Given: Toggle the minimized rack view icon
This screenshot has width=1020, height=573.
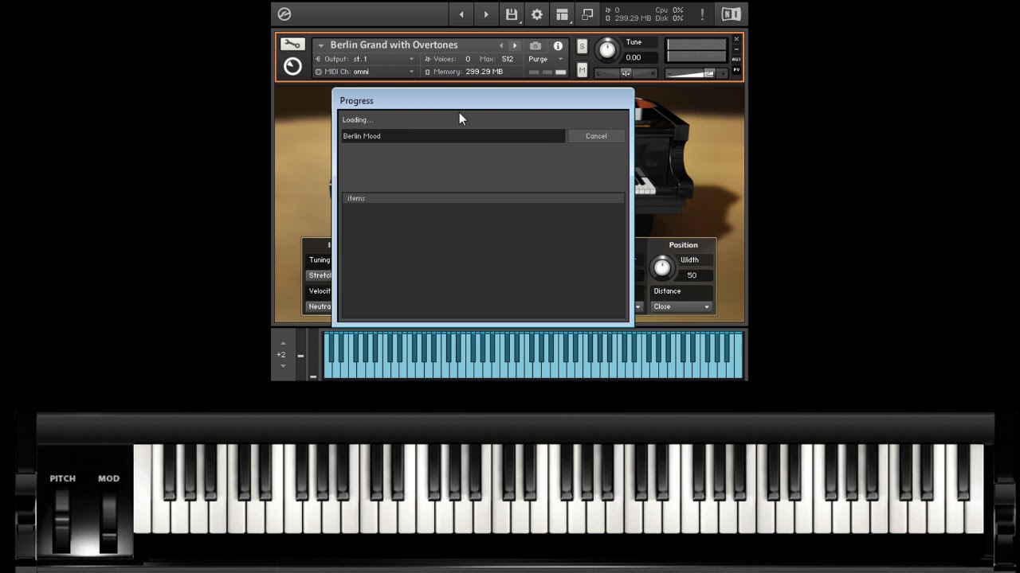Looking at the screenshot, I should tap(587, 14).
